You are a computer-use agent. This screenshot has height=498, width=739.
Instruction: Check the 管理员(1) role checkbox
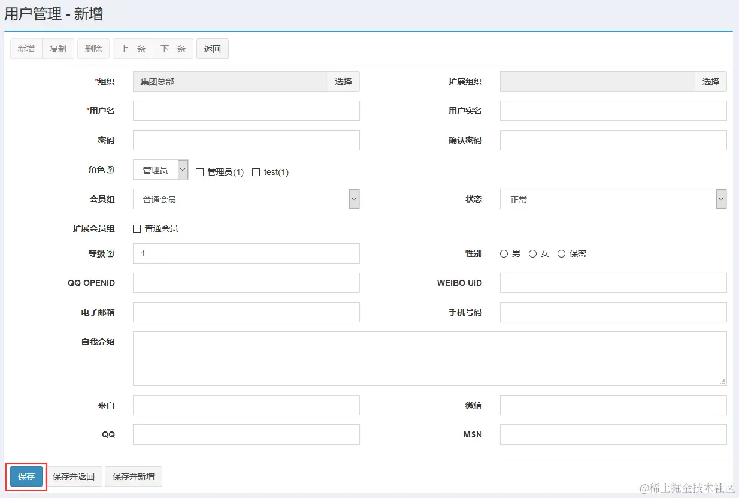[x=200, y=173]
